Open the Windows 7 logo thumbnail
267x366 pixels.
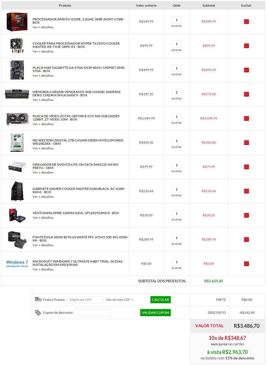[x=17, y=264]
